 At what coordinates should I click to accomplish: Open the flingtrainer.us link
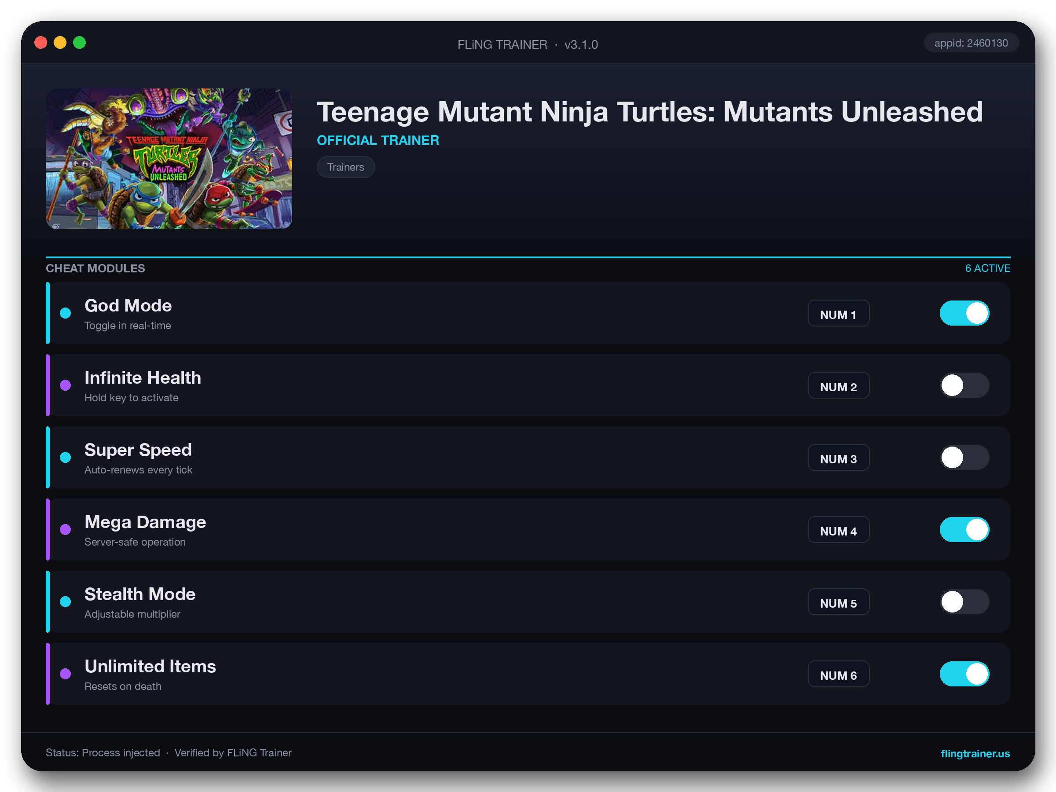(x=975, y=753)
